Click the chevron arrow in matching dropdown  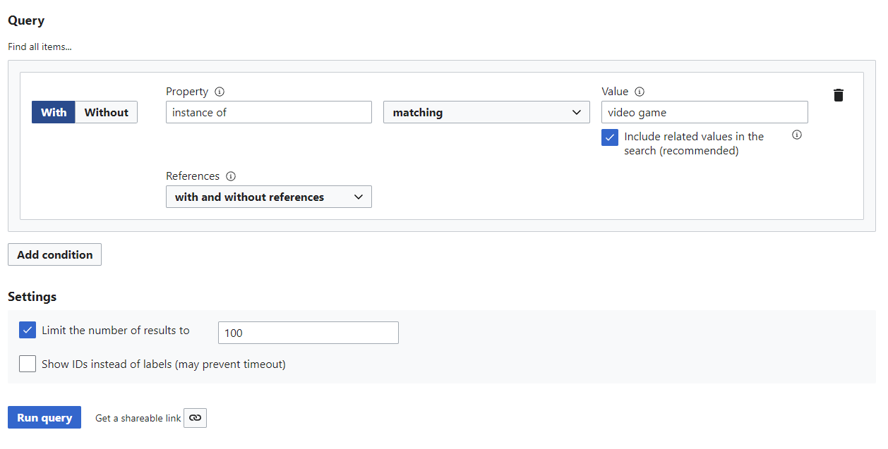pos(577,113)
